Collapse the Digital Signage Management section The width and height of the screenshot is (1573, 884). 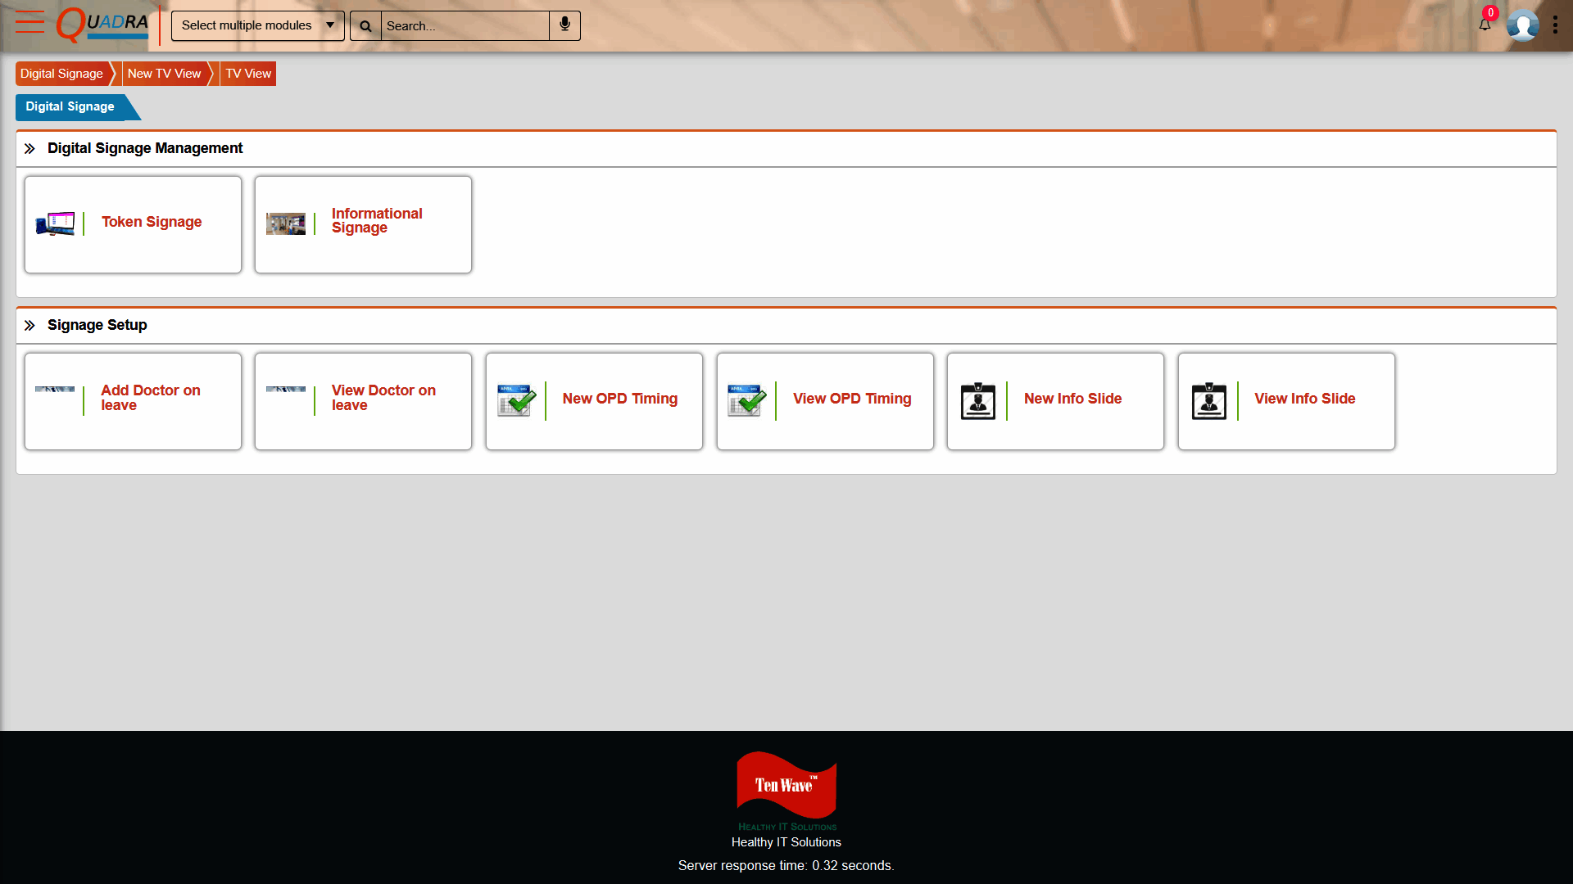pyautogui.click(x=29, y=148)
